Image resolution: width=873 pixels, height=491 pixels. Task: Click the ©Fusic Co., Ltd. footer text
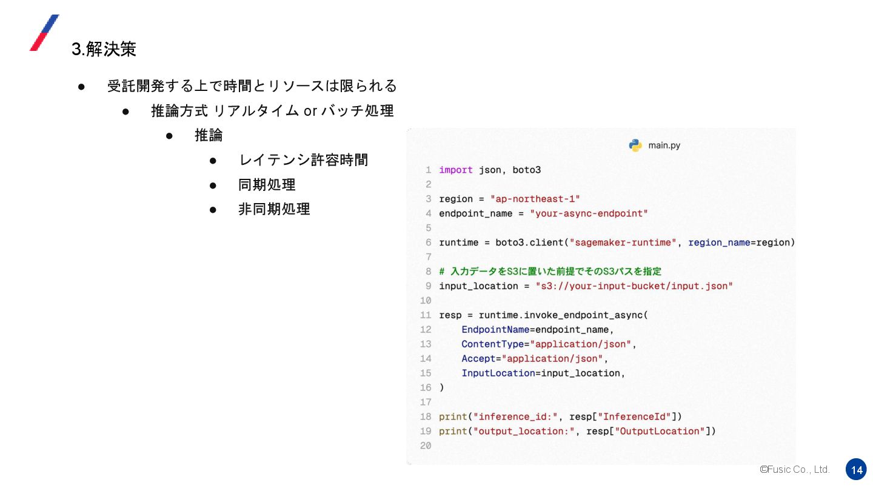coord(794,470)
